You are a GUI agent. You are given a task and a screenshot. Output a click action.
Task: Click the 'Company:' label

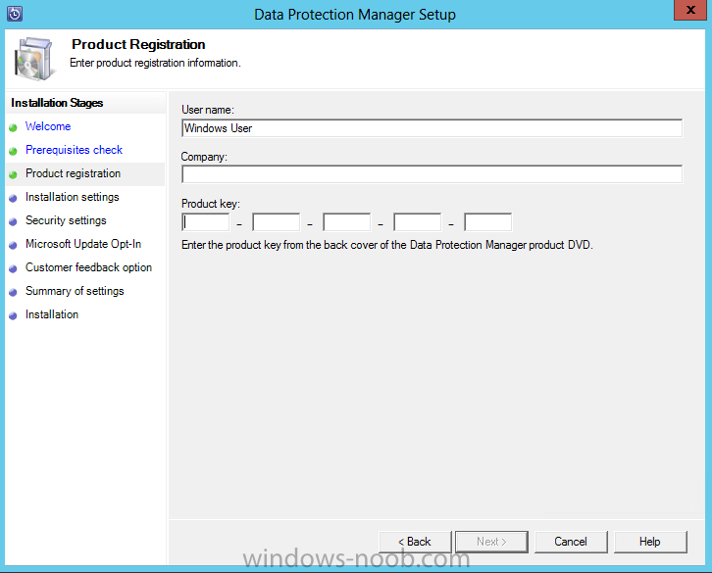pos(204,157)
